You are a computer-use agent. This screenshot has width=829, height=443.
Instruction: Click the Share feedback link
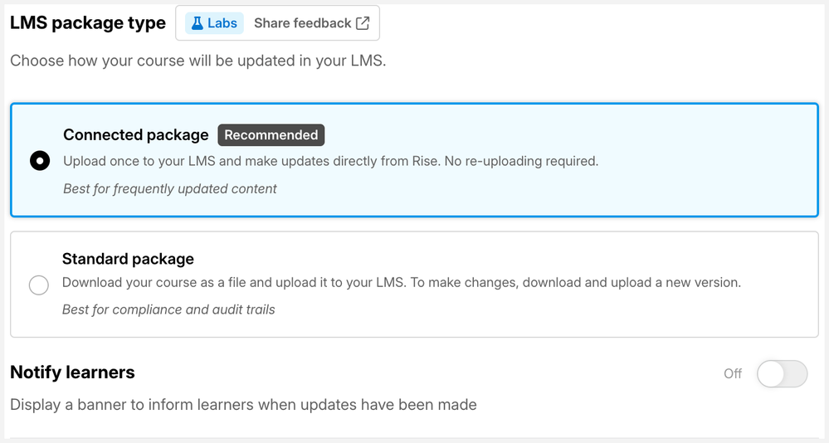tap(311, 23)
